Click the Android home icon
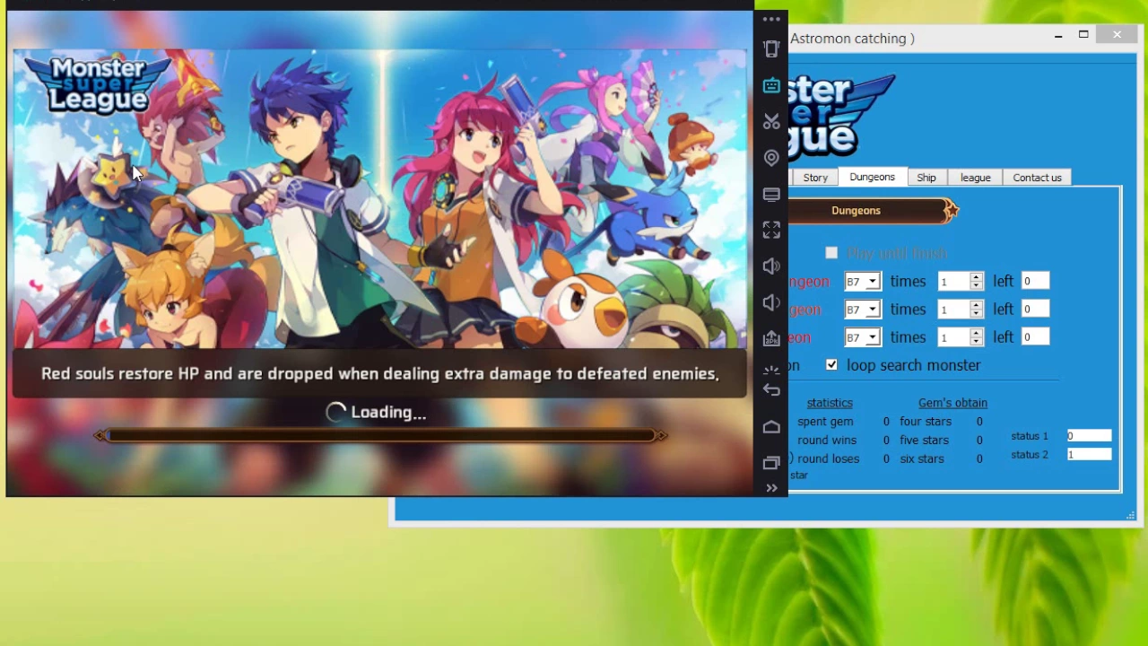Screen dimensions: 1148x646 pos(771,427)
